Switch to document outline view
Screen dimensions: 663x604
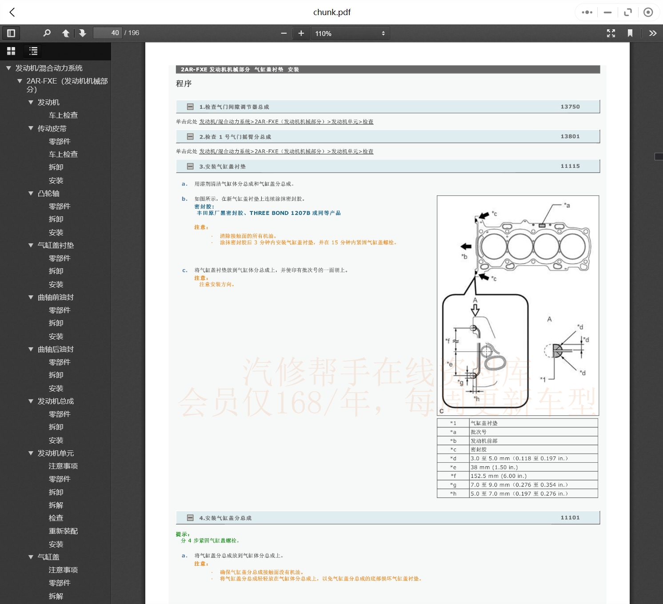pyautogui.click(x=33, y=51)
